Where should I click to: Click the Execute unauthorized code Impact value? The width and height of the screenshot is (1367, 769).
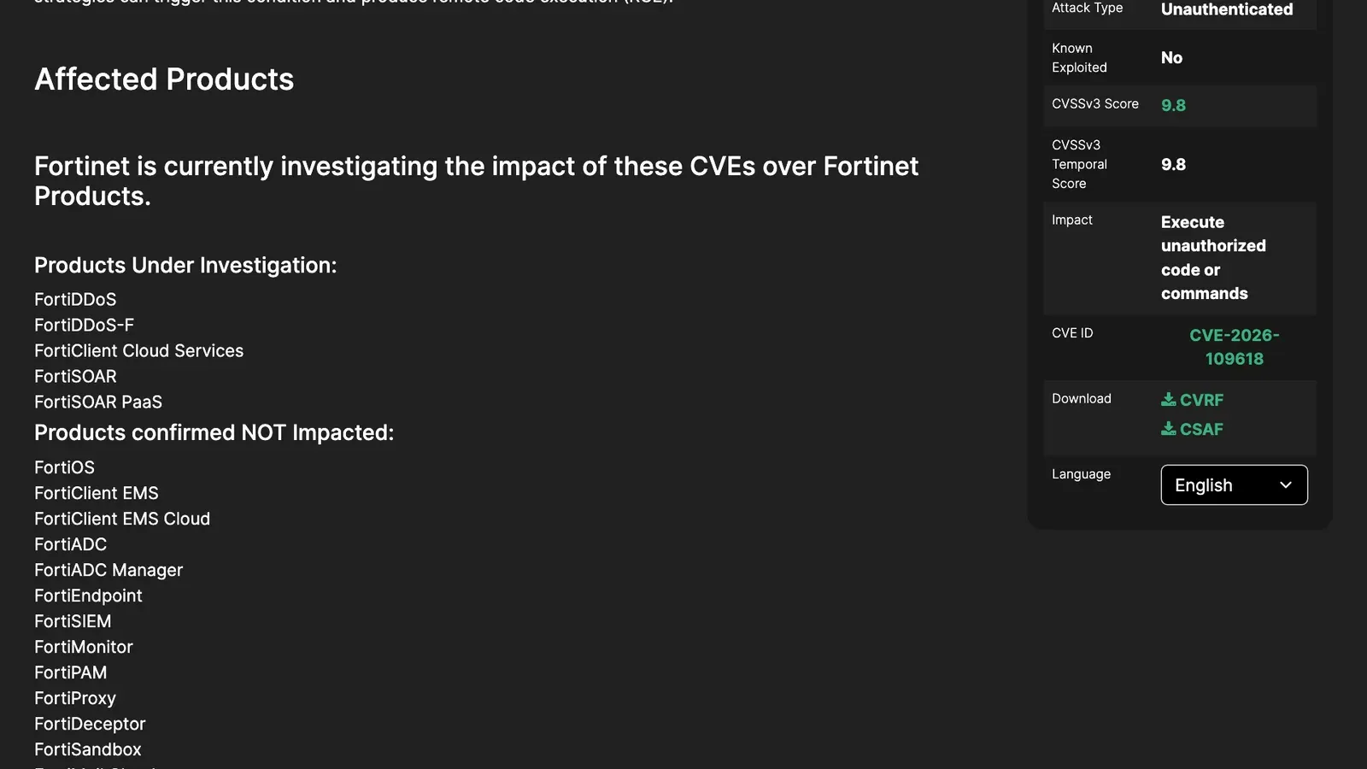(x=1213, y=258)
